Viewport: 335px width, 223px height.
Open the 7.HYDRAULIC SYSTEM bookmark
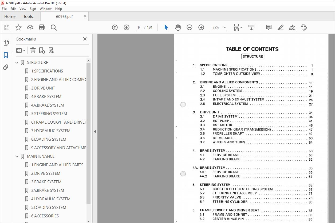pyautogui.click(x=51, y=131)
